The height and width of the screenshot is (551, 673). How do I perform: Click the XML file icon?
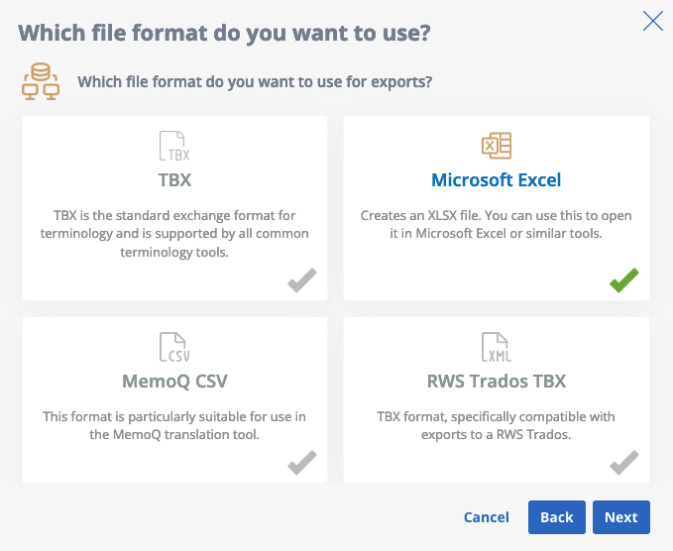click(497, 347)
